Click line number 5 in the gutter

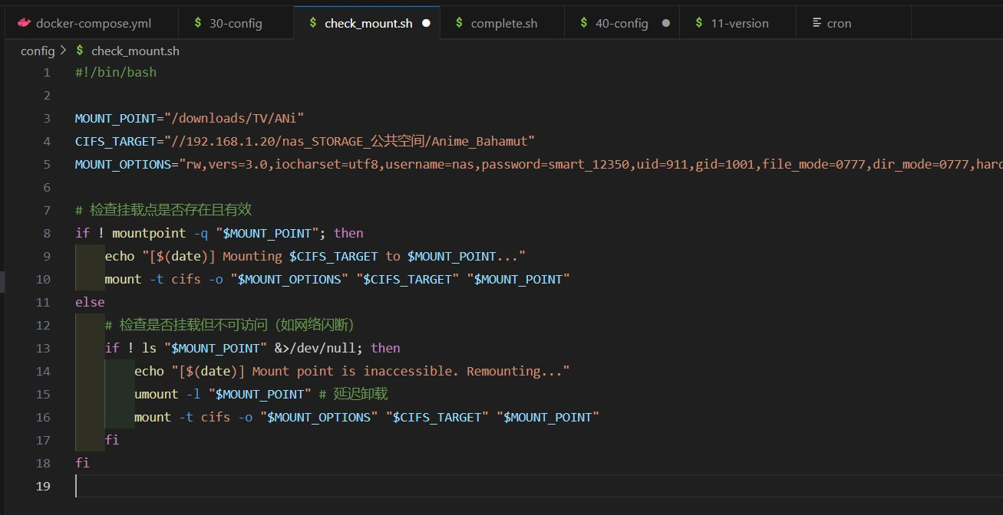pos(47,164)
